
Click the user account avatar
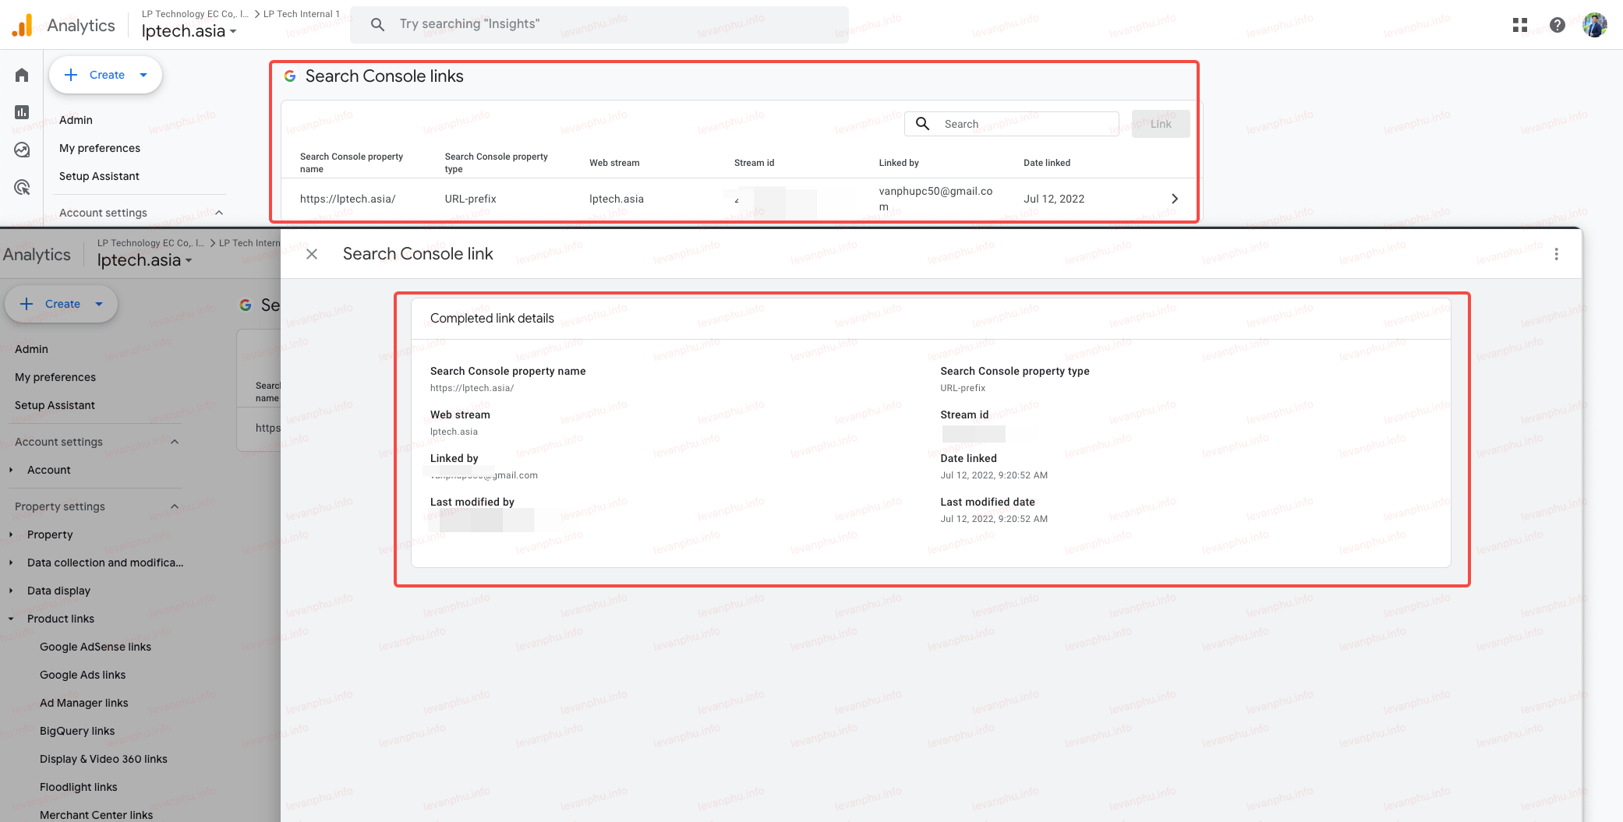tap(1595, 25)
